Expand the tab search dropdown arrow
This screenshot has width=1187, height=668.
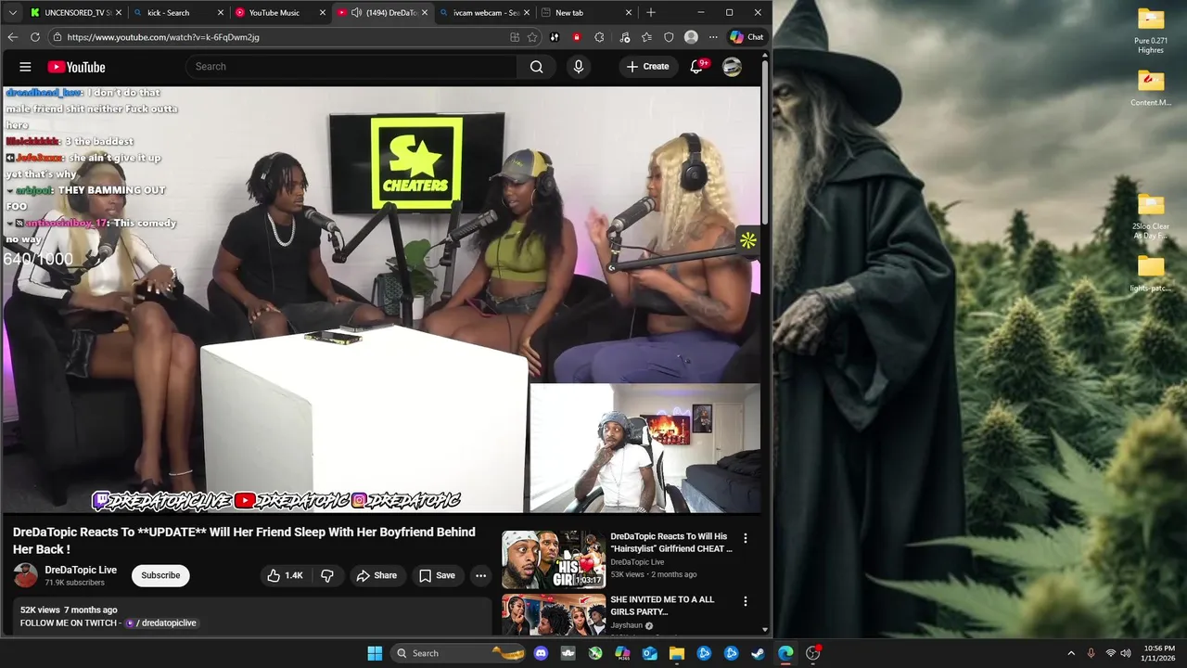point(12,13)
